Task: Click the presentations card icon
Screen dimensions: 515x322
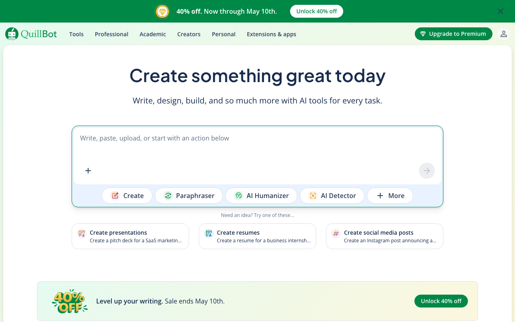Action: point(82,233)
